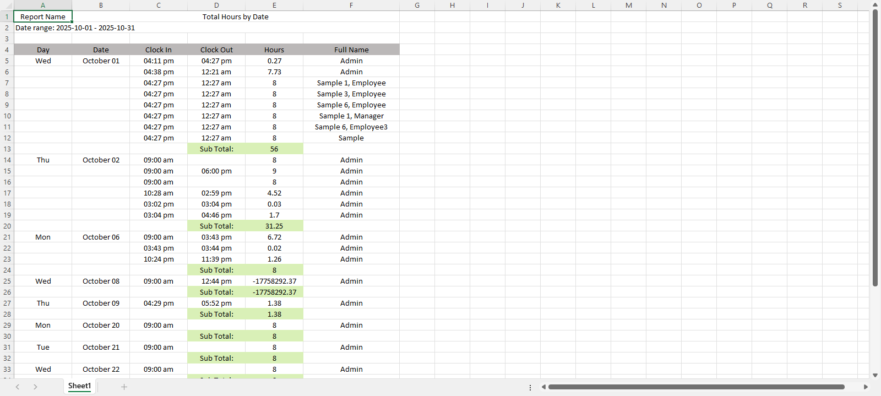
Task: Click the negative hours value -17758292.37 in row 25
Action: pyautogui.click(x=274, y=281)
